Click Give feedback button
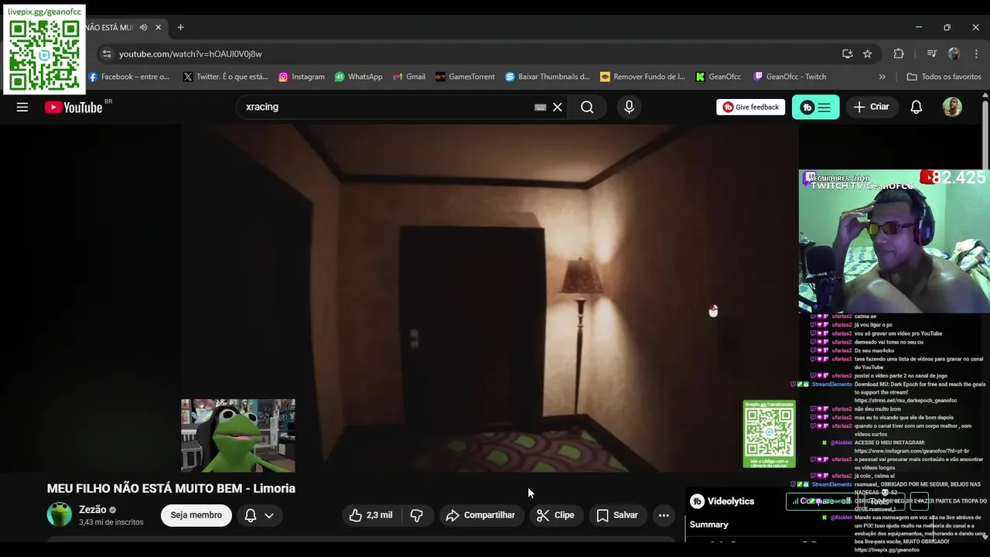The width and height of the screenshot is (990, 557). 750,107
